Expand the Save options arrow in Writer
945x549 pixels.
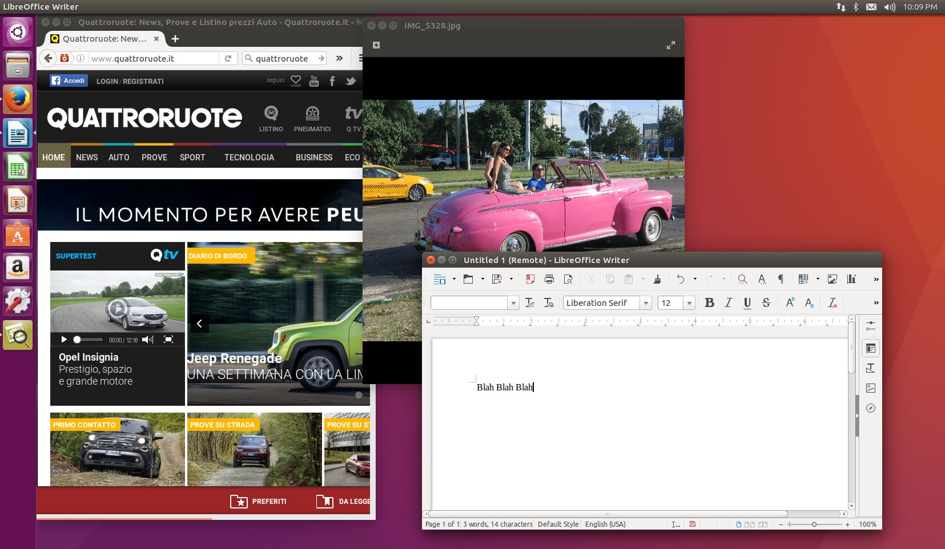(x=511, y=279)
